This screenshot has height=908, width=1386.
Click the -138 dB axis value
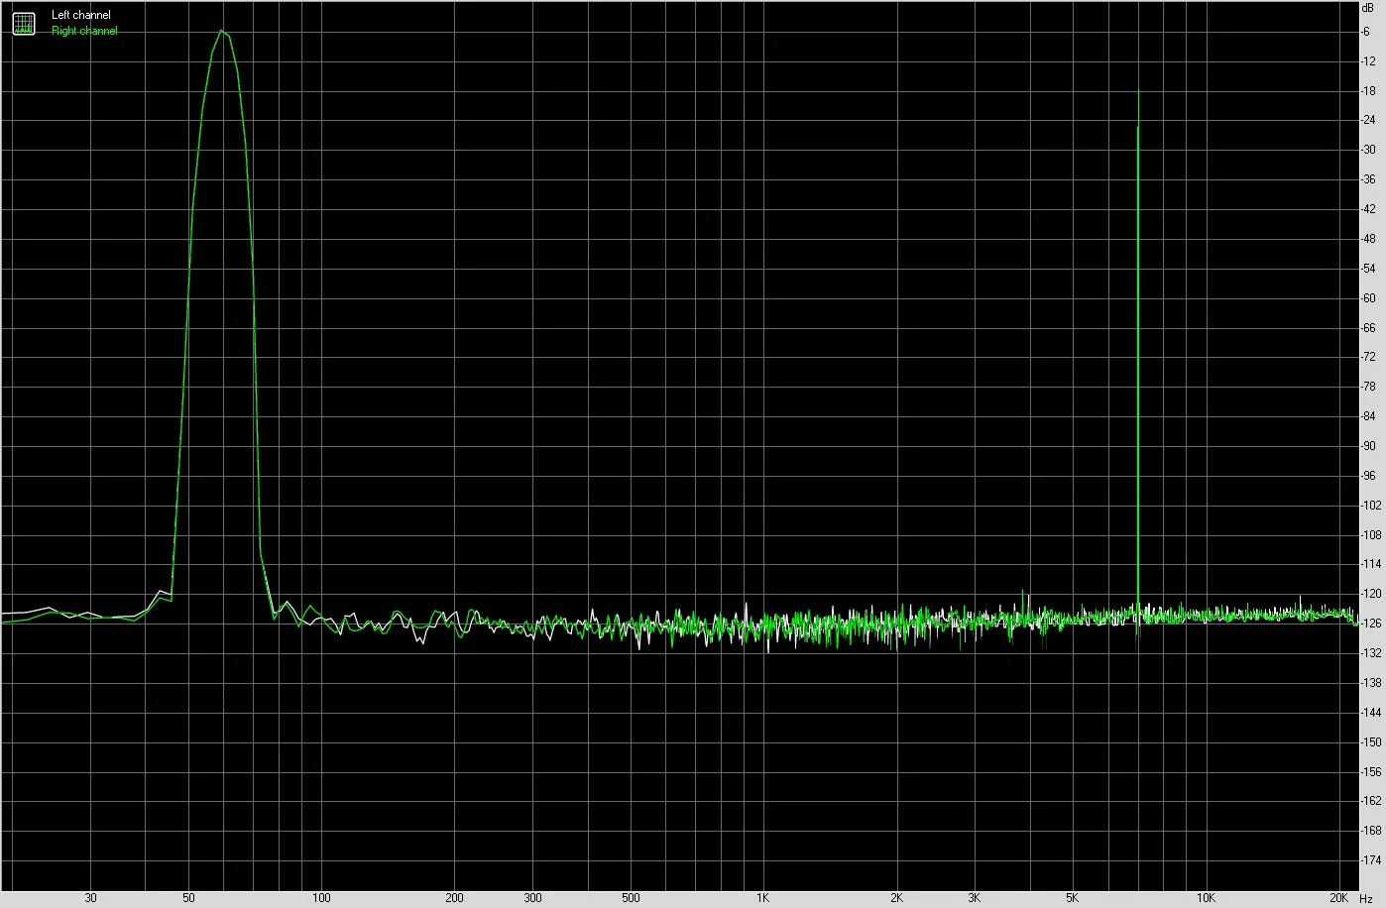coord(1371,683)
